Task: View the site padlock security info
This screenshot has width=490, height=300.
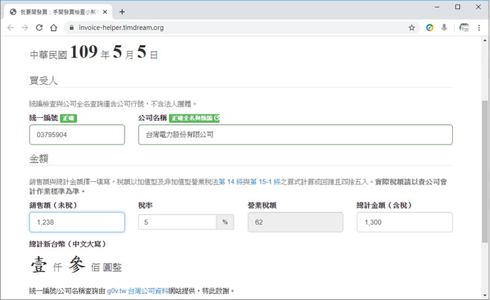Action: coord(72,27)
